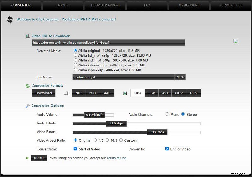Click the green arrow beside Start
The image size is (252, 177).
click(x=27, y=158)
